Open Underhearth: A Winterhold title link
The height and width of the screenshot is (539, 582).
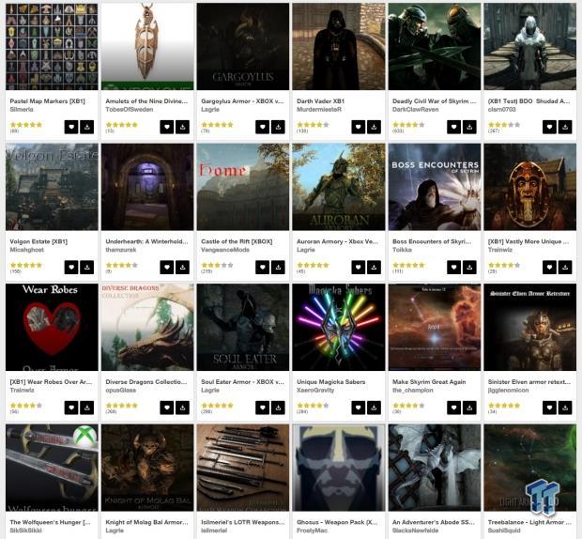point(146,241)
